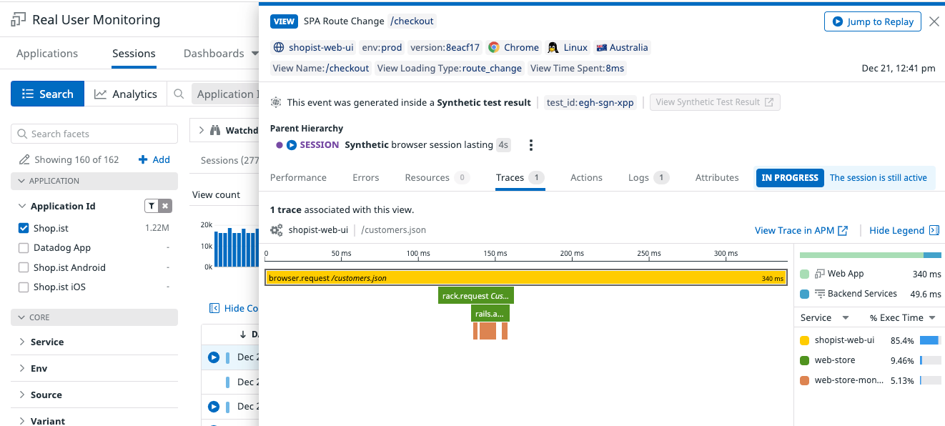Click the Hide Legend panel icon
This screenshot has height=426, width=945.
coord(934,230)
